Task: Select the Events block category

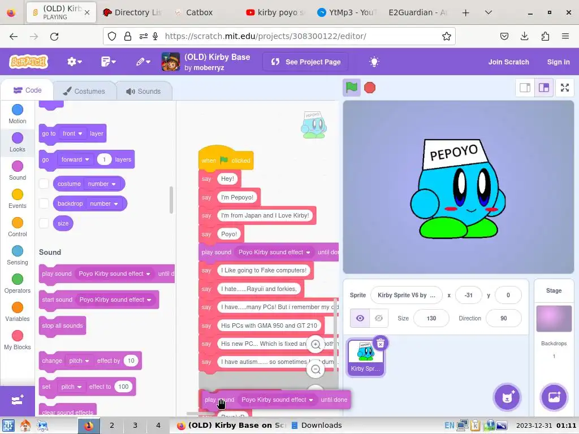Action: 18,199
